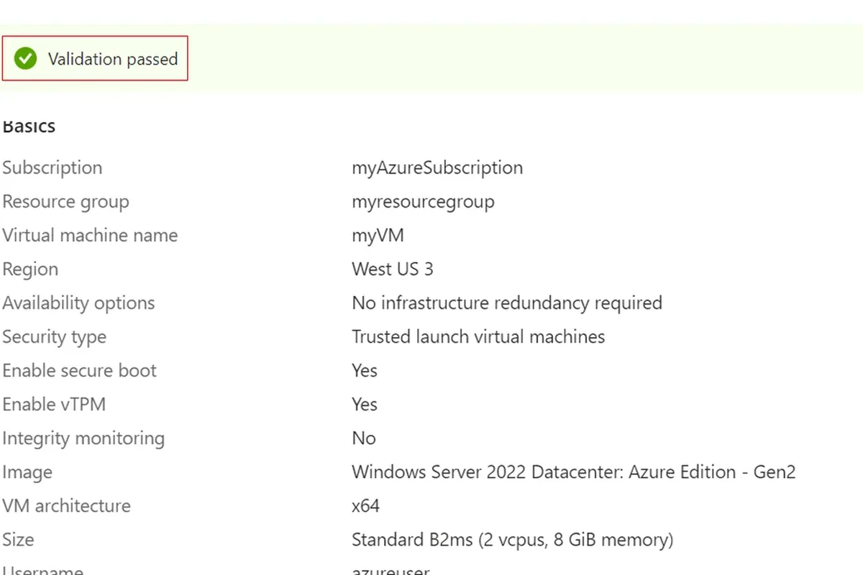Click the "Resource group" label
Screen dimensions: 863x575
point(65,202)
